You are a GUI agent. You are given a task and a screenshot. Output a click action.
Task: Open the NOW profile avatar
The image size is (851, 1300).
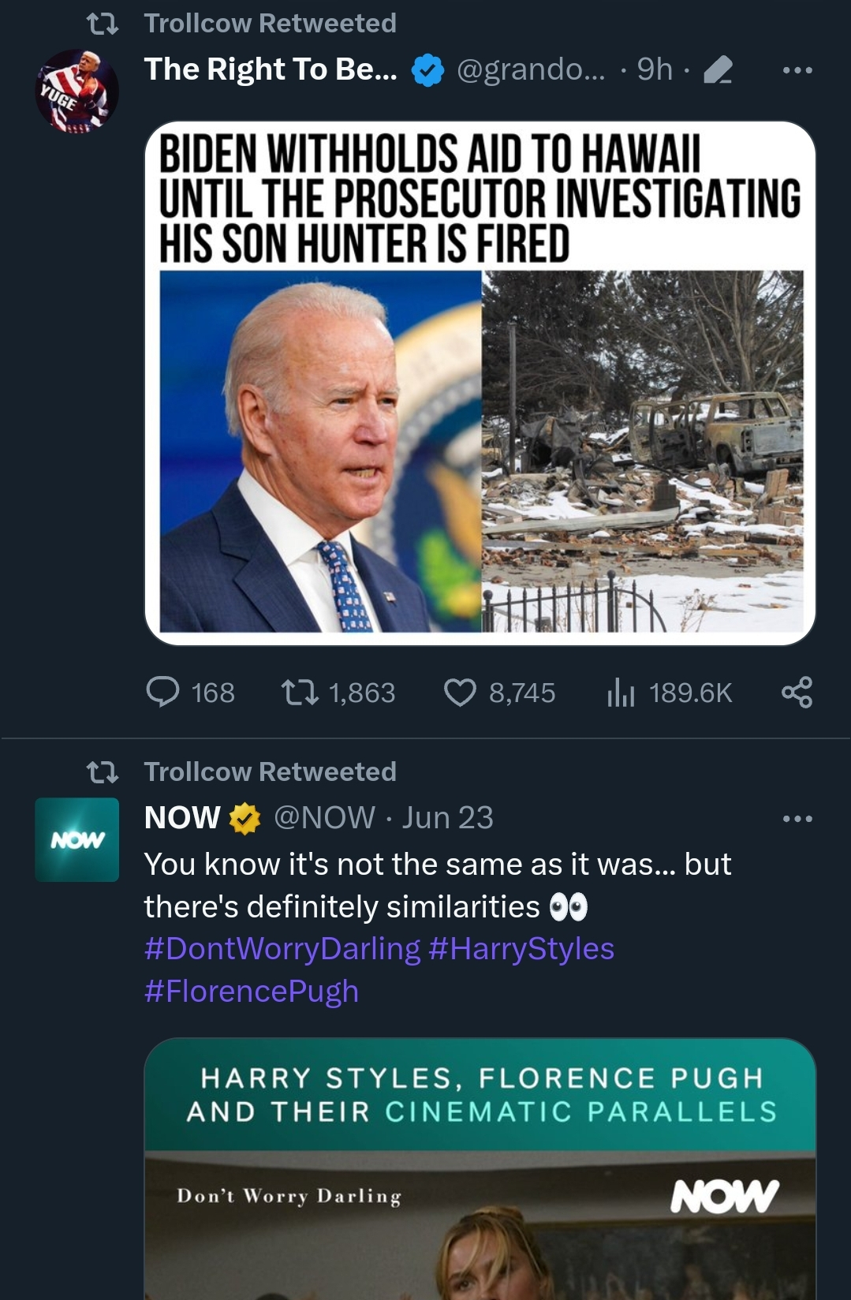coord(77,839)
